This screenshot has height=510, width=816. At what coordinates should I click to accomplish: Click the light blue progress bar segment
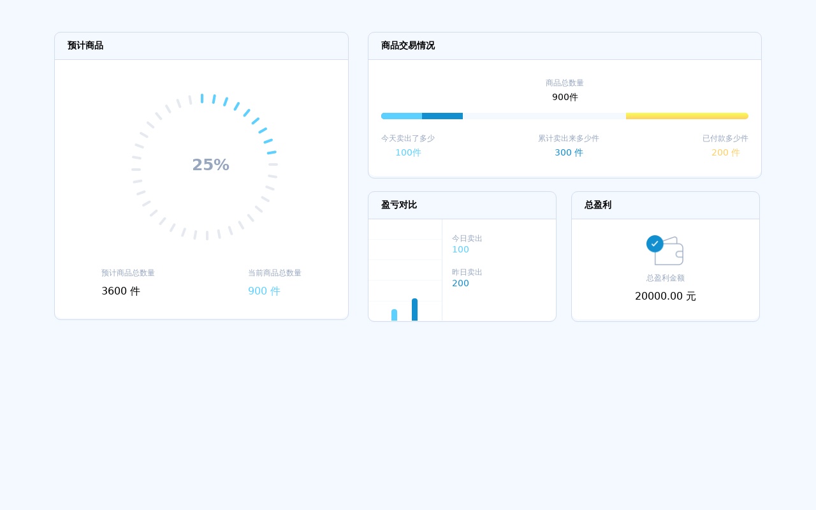[402, 116]
